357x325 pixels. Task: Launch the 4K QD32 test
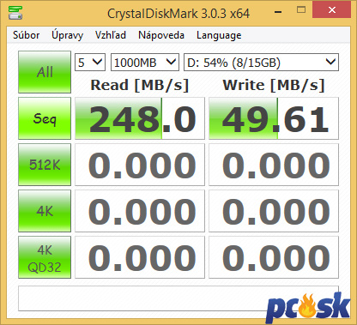click(x=45, y=257)
